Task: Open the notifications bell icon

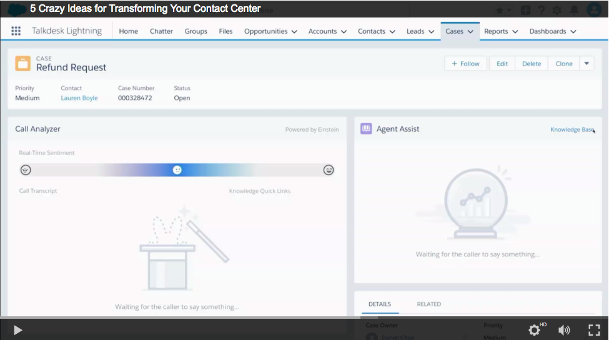Action: [x=575, y=10]
